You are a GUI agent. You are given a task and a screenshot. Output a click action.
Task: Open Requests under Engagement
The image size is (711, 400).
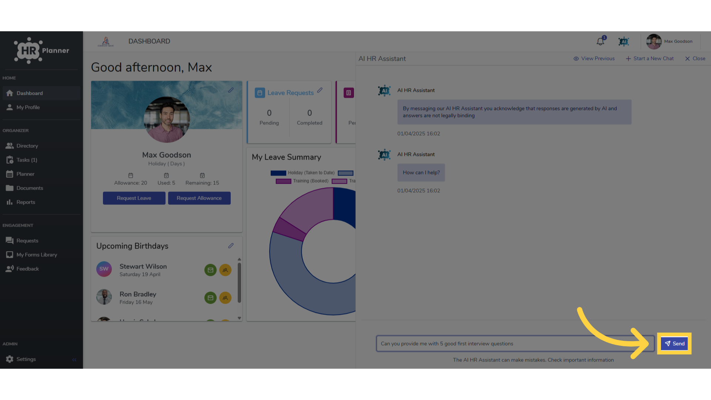pyautogui.click(x=41, y=241)
